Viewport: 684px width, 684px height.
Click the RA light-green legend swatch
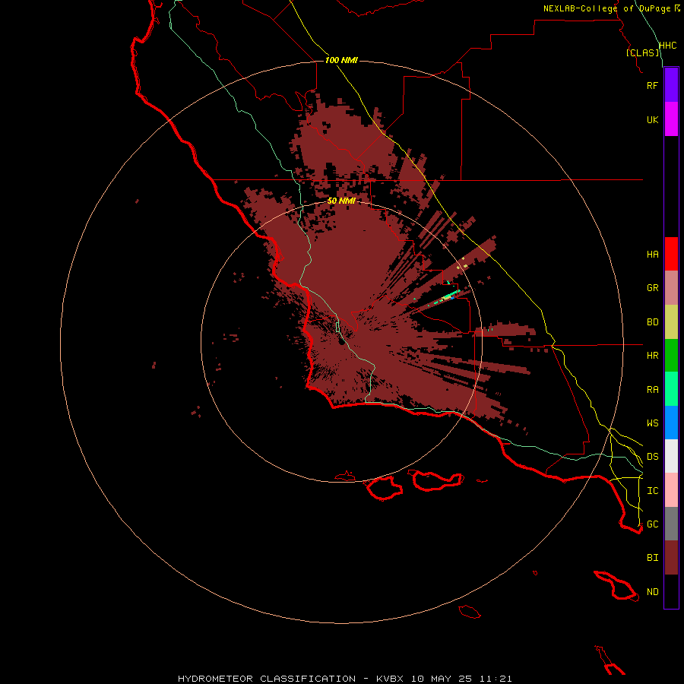(x=671, y=389)
